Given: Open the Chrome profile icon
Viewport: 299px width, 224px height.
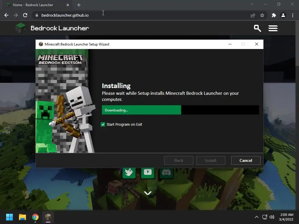Looking at the screenshot, I should point(283,15).
